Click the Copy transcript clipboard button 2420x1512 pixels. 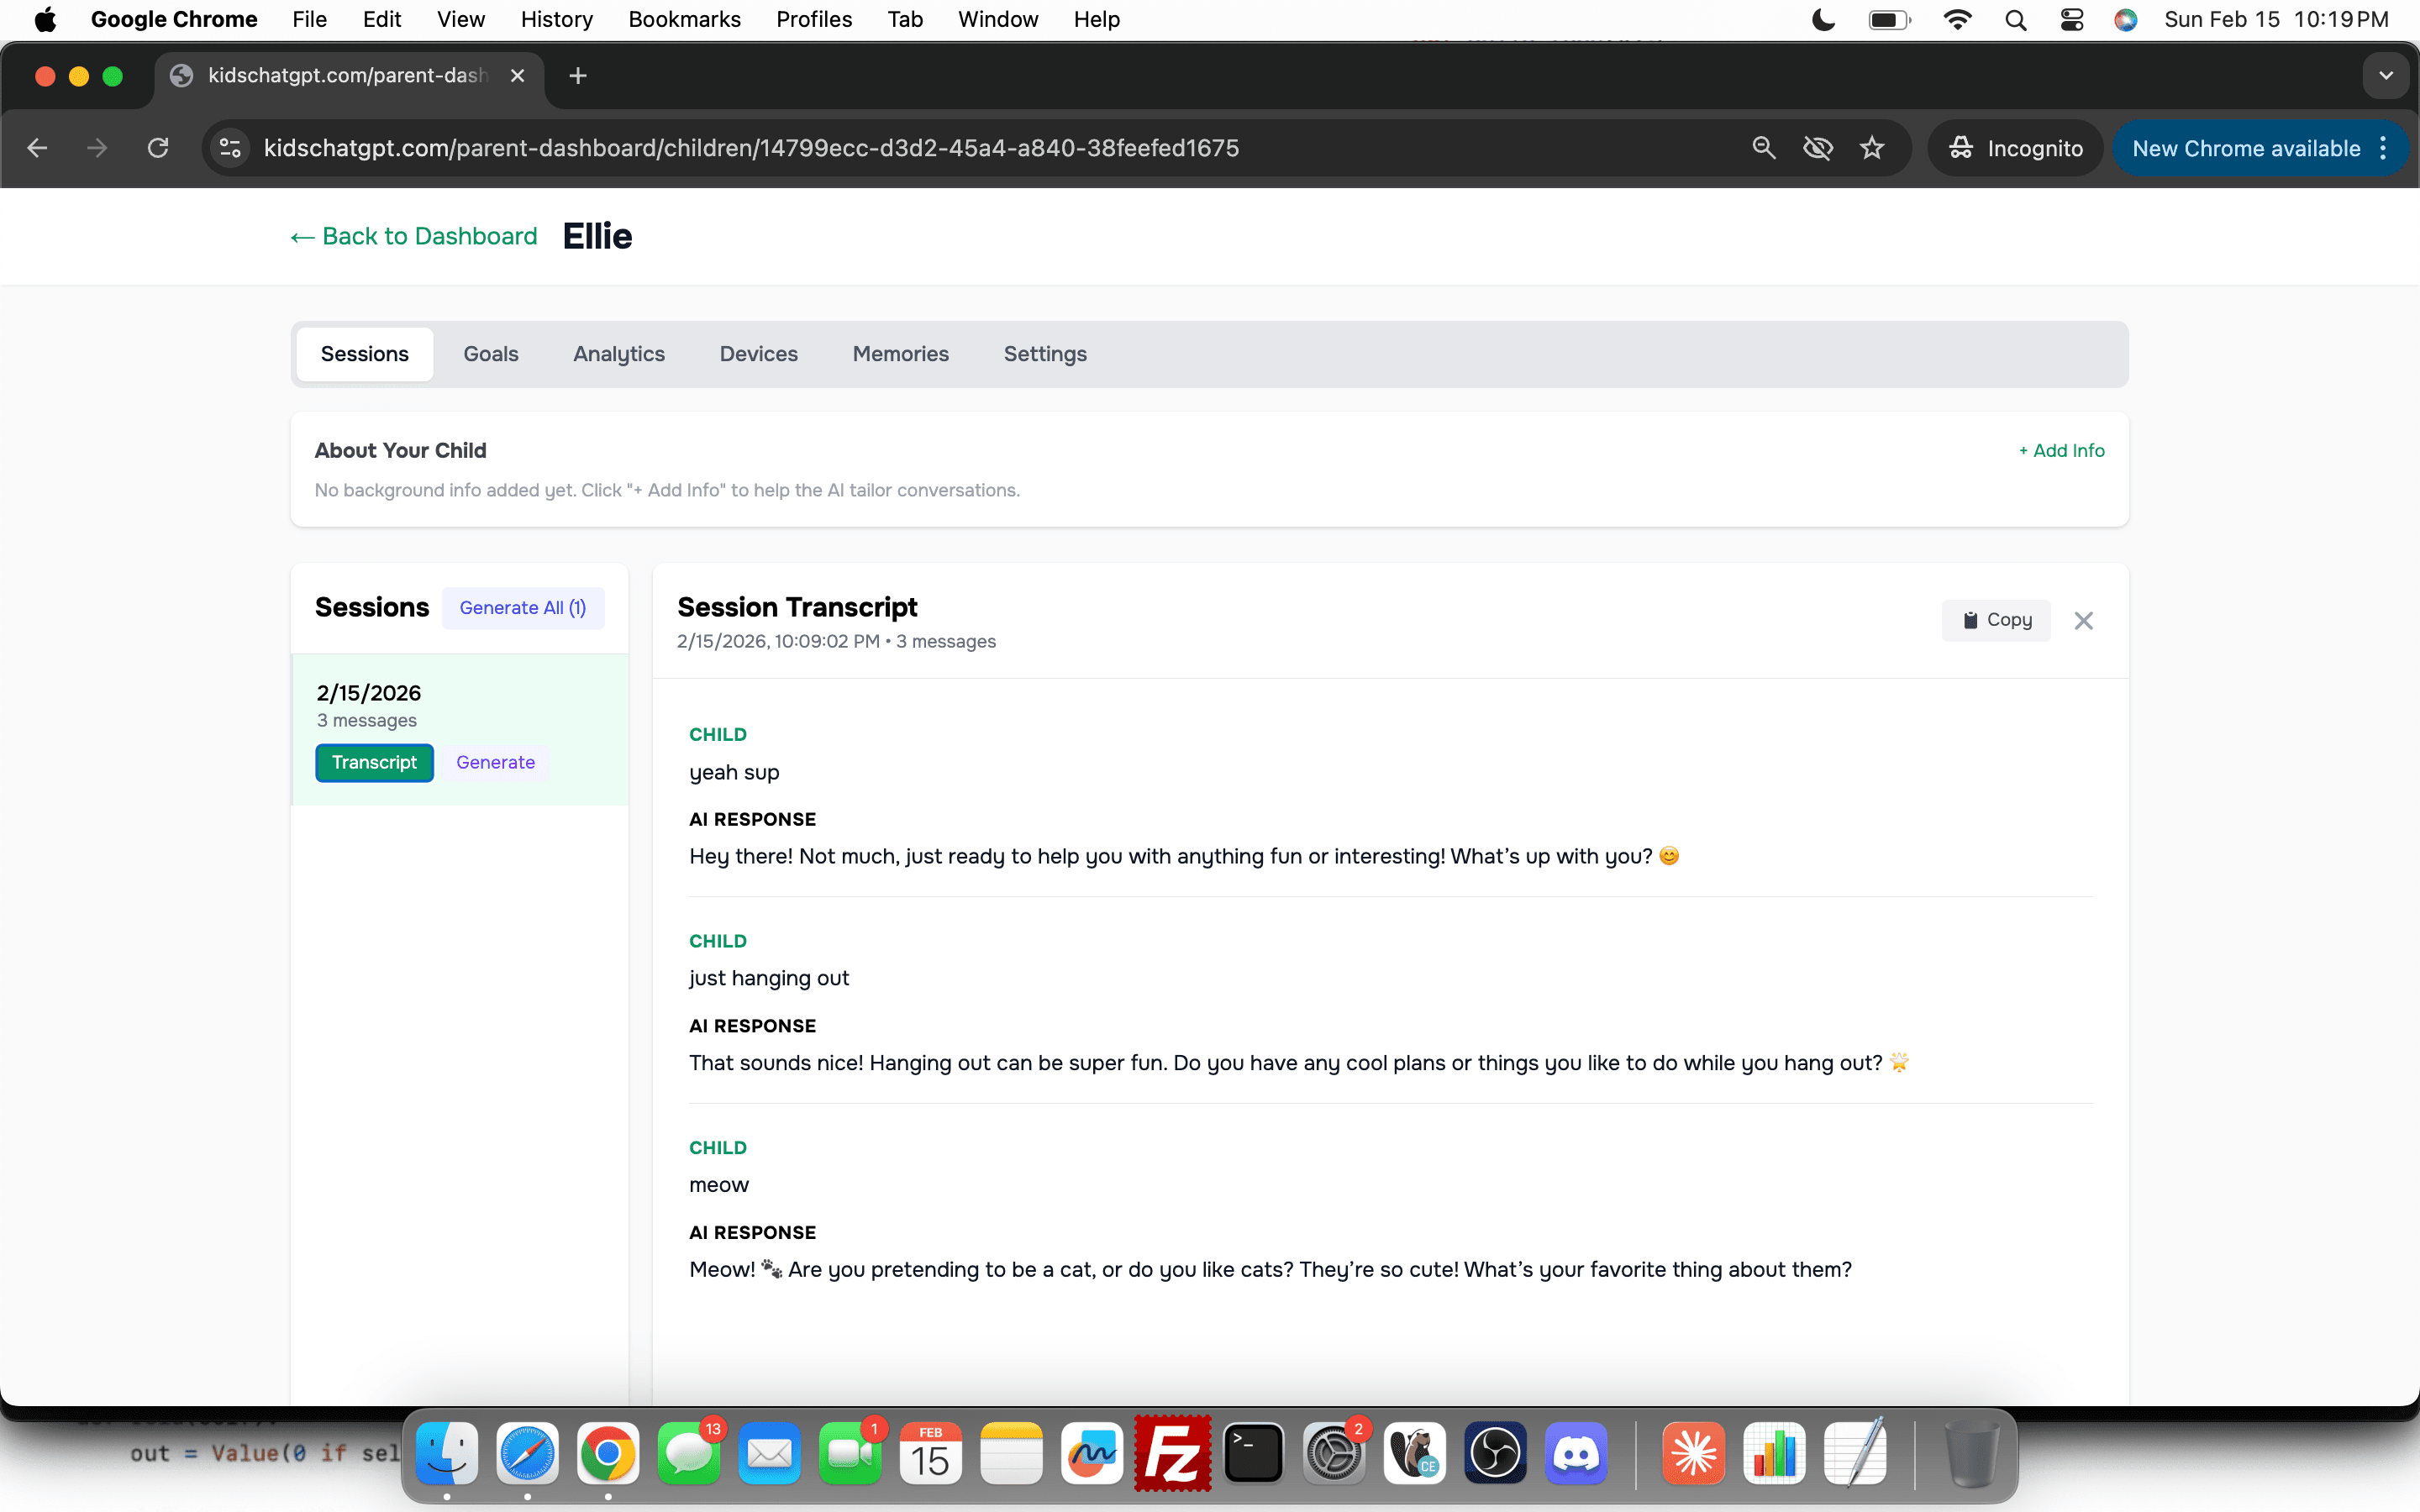point(1996,620)
